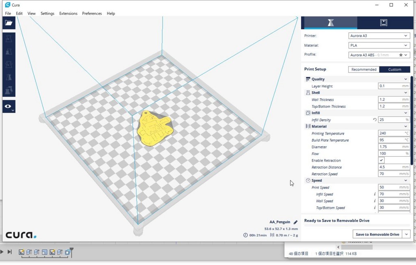Image resolution: width=416 pixels, height=265 pixels.
Task: Click the Quality section icon
Action: pos(308,79)
